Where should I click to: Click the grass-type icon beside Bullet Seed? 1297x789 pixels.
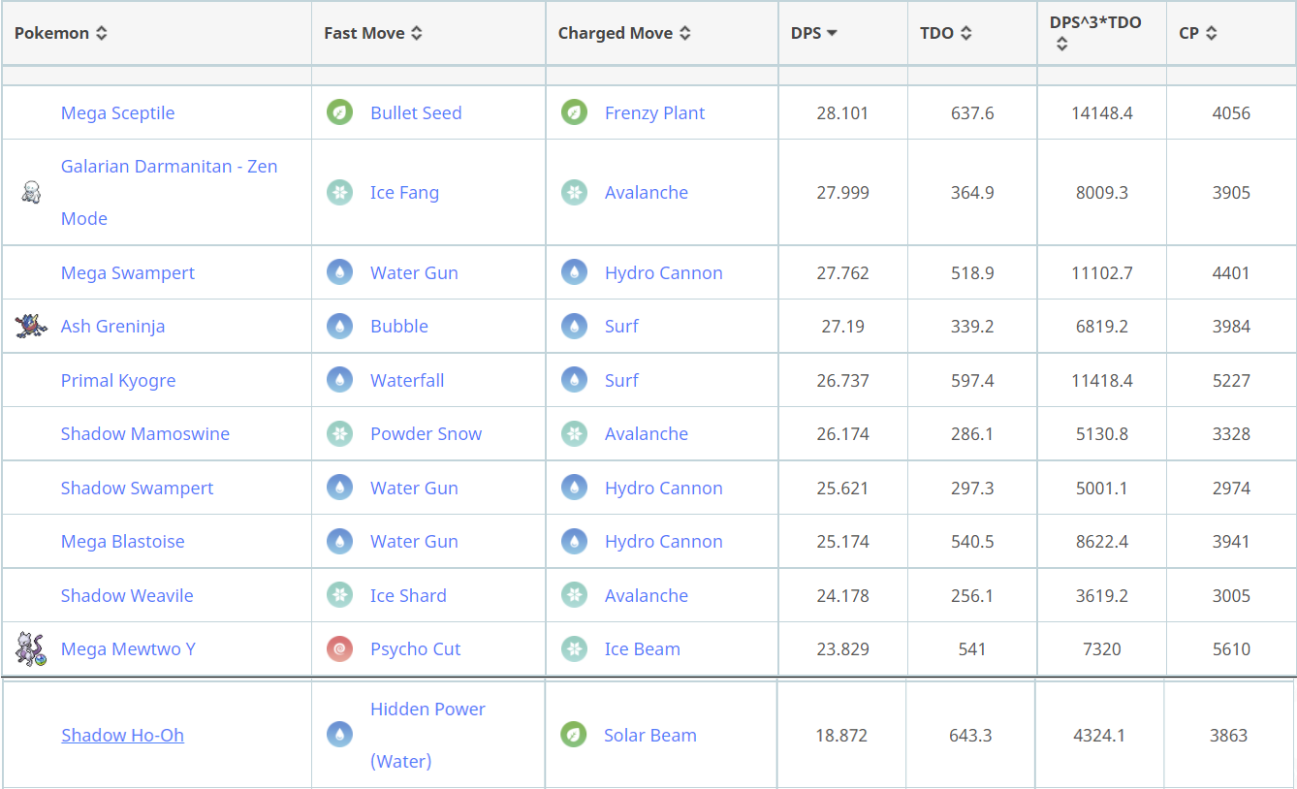(339, 112)
